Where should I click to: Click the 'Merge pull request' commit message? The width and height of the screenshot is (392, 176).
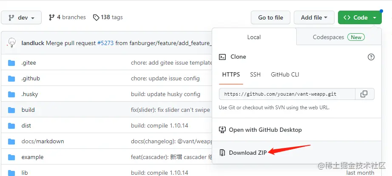[x=71, y=43]
